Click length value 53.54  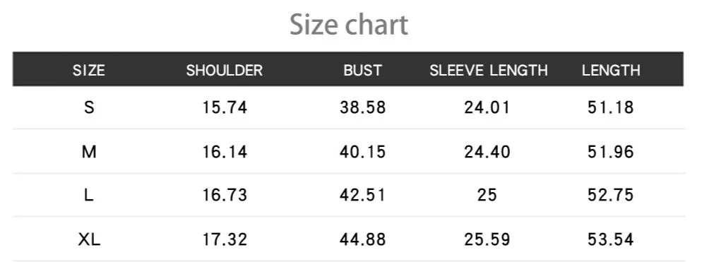click(x=611, y=239)
